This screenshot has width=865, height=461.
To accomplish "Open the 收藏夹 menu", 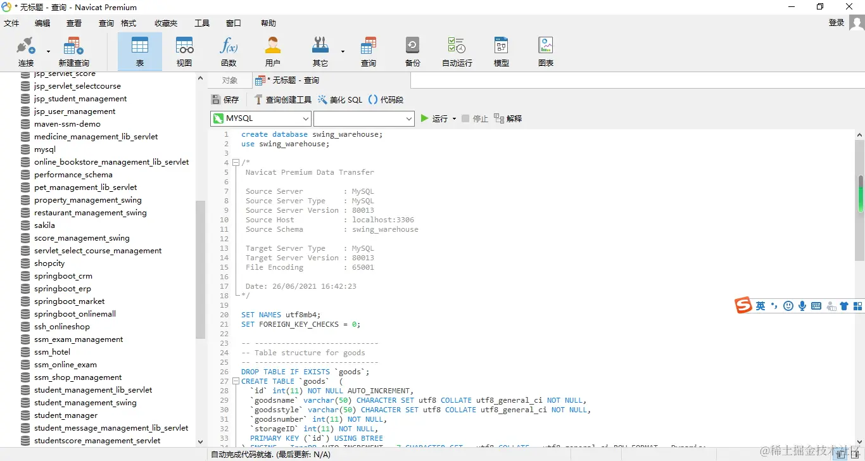I will [166, 23].
